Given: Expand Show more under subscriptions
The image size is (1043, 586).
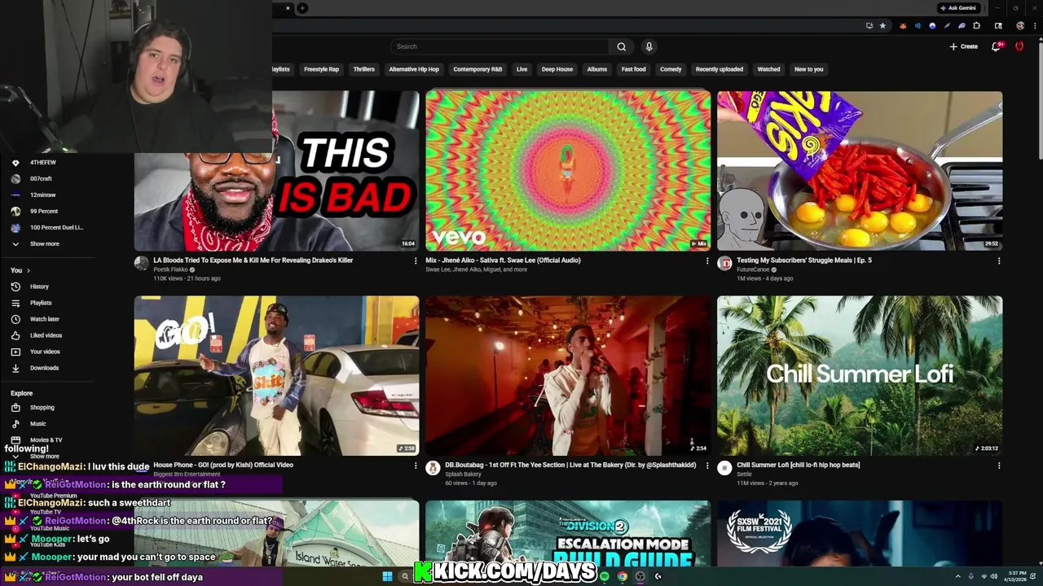Looking at the screenshot, I should [x=44, y=244].
